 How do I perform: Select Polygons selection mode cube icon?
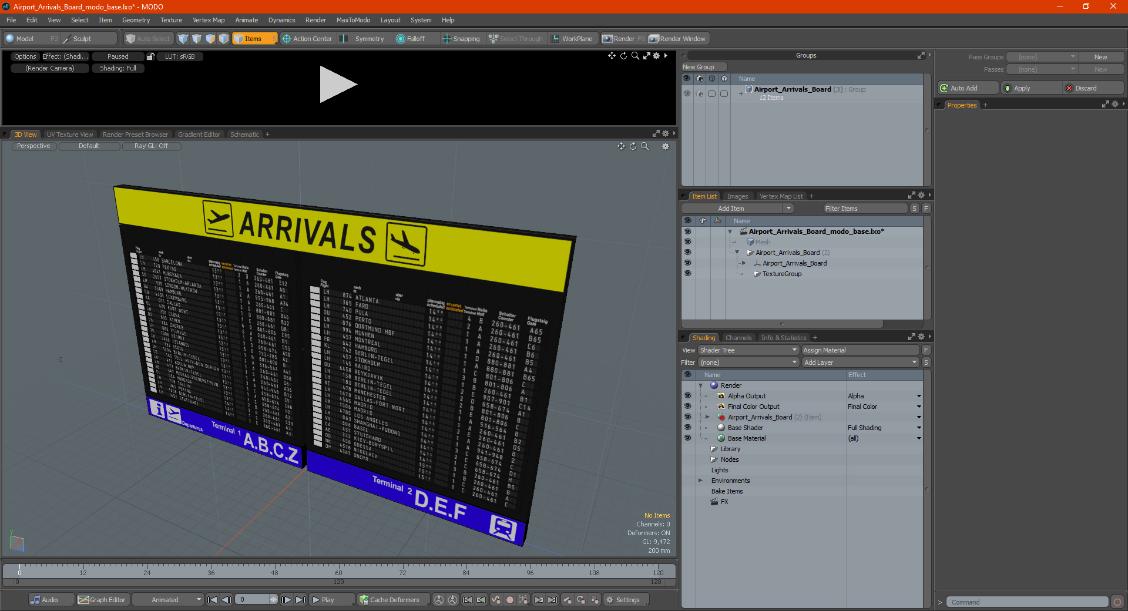210,39
